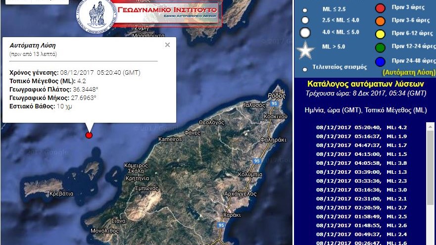This screenshot has width=436, height=245.
Task: Click the red earthquake epicenter marker
Action: (x=89, y=136)
